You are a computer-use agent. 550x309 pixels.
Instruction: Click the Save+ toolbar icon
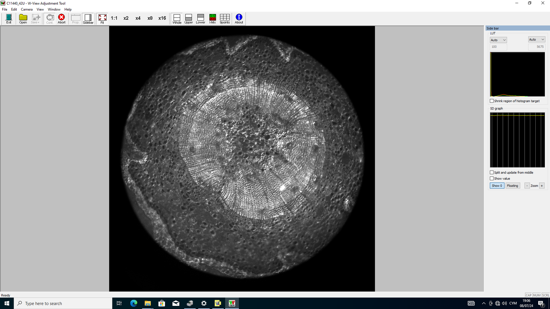pos(36,19)
